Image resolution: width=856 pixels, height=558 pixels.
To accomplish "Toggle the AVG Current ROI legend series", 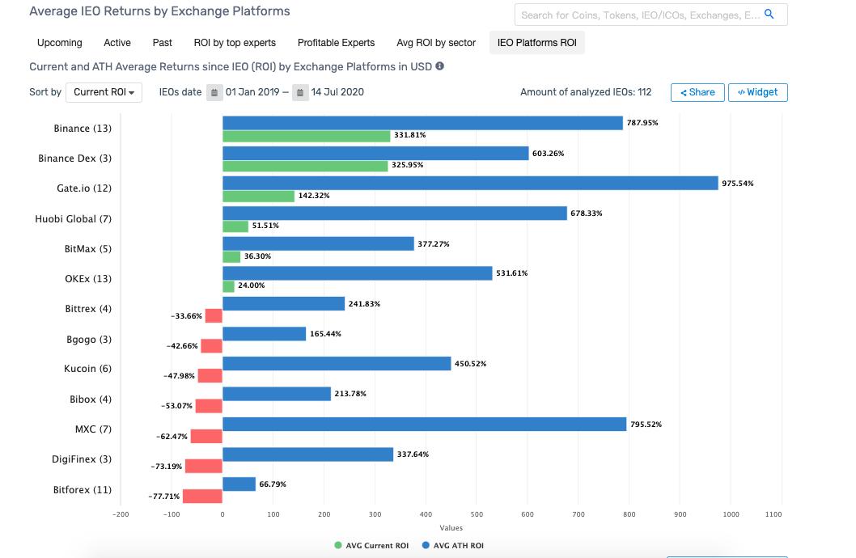I will pyautogui.click(x=372, y=546).
